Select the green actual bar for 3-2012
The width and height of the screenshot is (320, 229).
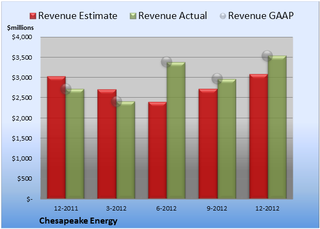coord(126,150)
